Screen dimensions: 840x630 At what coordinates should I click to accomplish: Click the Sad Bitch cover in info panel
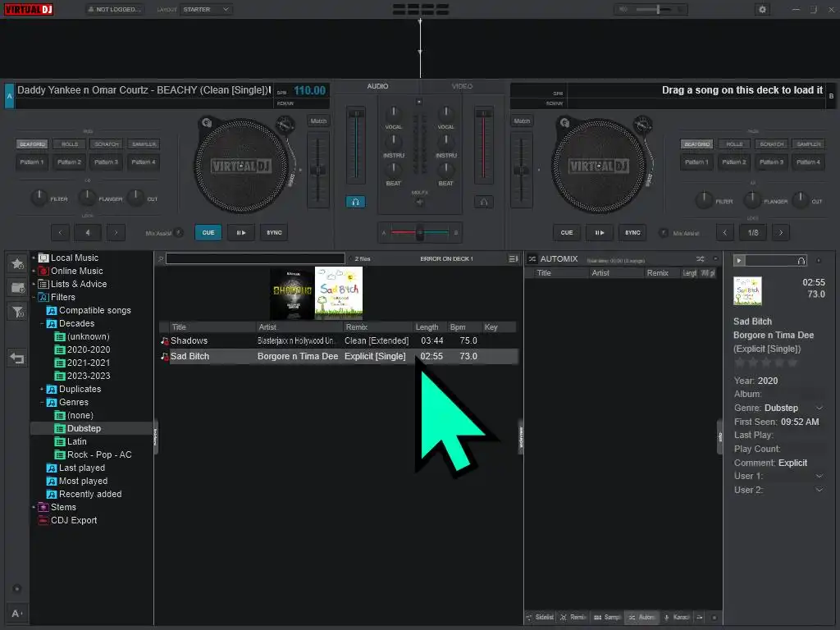coord(747,291)
